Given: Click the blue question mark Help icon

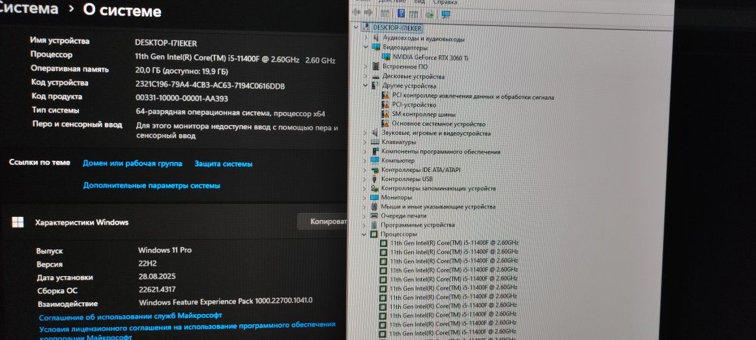Looking at the screenshot, I should pyautogui.click(x=401, y=13).
